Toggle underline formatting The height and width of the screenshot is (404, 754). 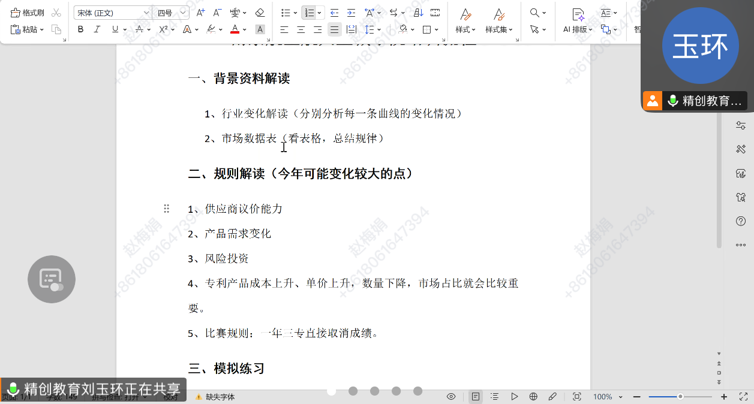click(x=115, y=29)
